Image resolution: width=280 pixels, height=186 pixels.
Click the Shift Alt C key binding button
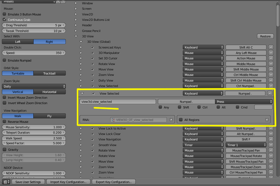coord(246,47)
